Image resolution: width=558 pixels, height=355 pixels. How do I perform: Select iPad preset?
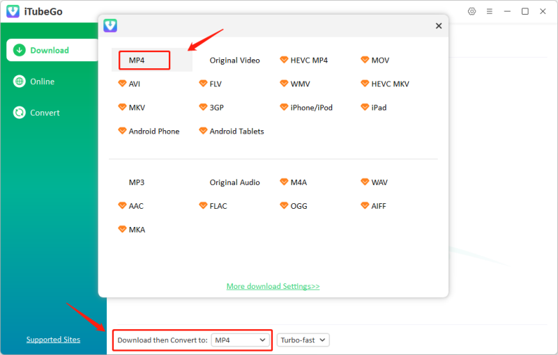pos(379,108)
